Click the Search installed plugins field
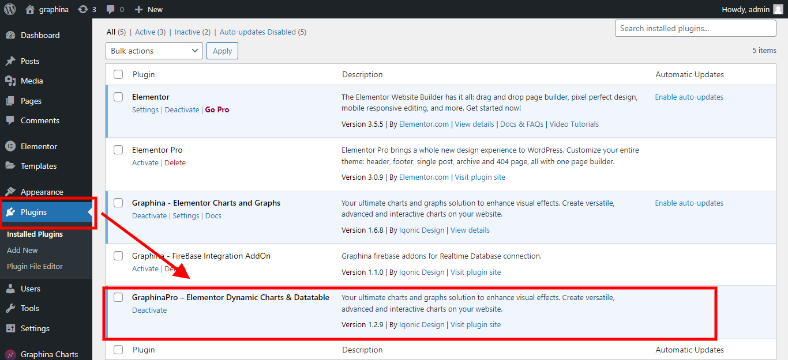The width and height of the screenshot is (788, 360). [695, 28]
